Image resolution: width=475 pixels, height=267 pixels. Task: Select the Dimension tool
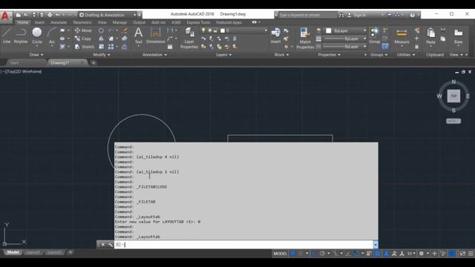155,36
